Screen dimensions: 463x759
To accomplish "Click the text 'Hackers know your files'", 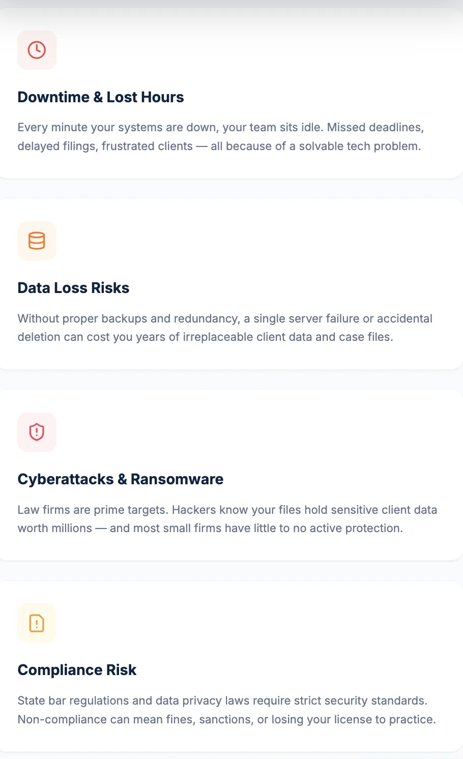I will point(237,510).
